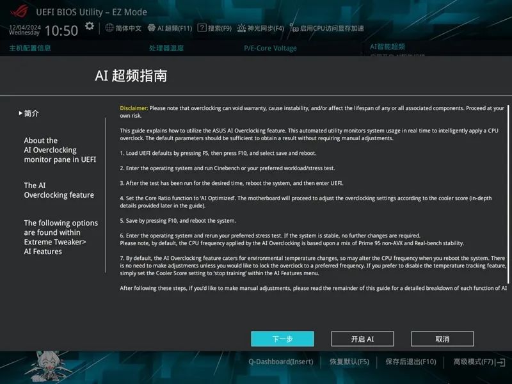Viewport: 512px width, 384px height.
Task: Select 简体中文 language option
Action: [x=129, y=28]
